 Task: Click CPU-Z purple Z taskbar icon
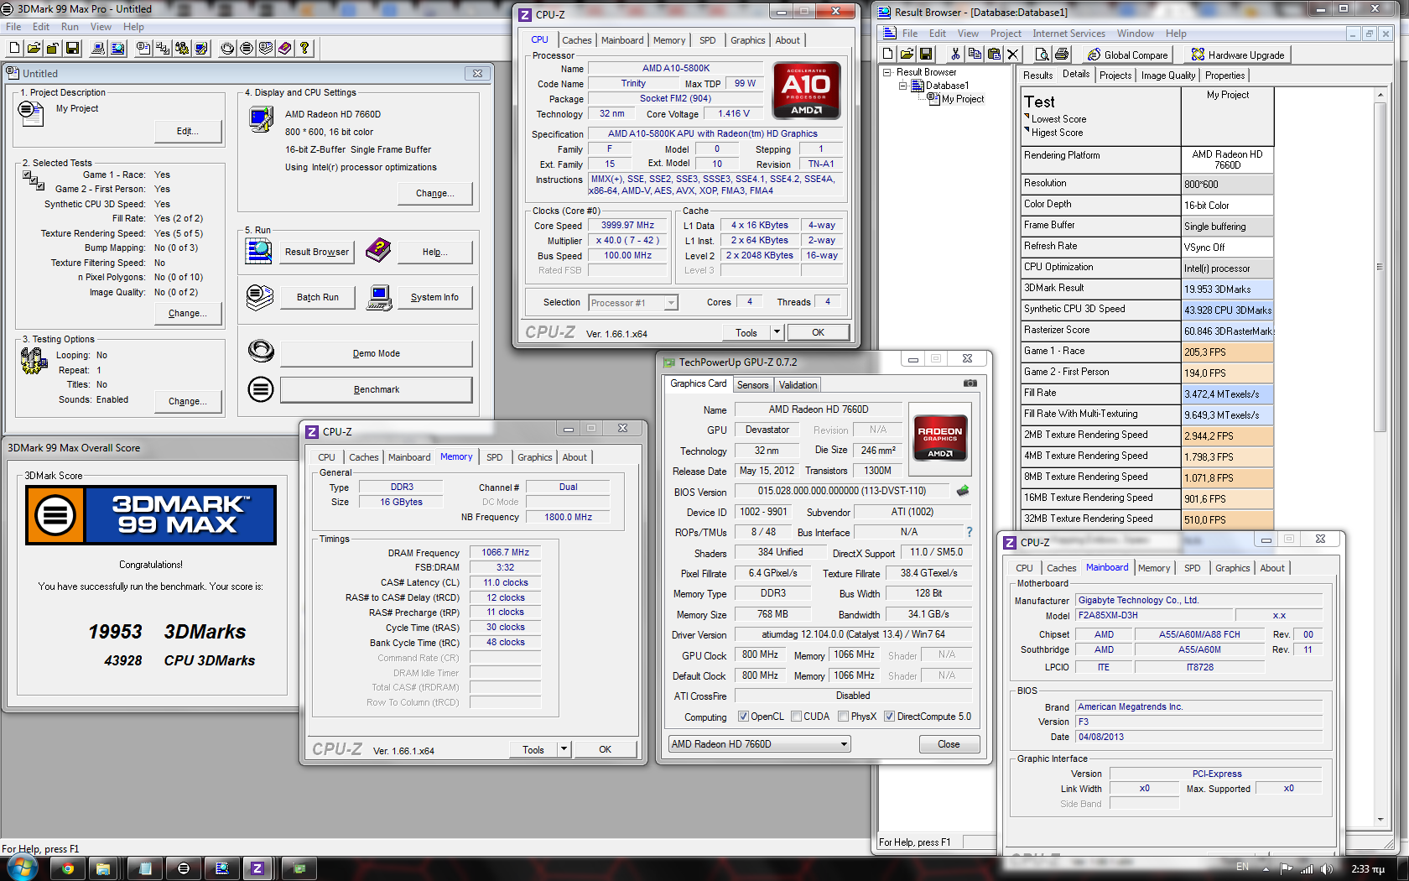pyautogui.click(x=257, y=868)
